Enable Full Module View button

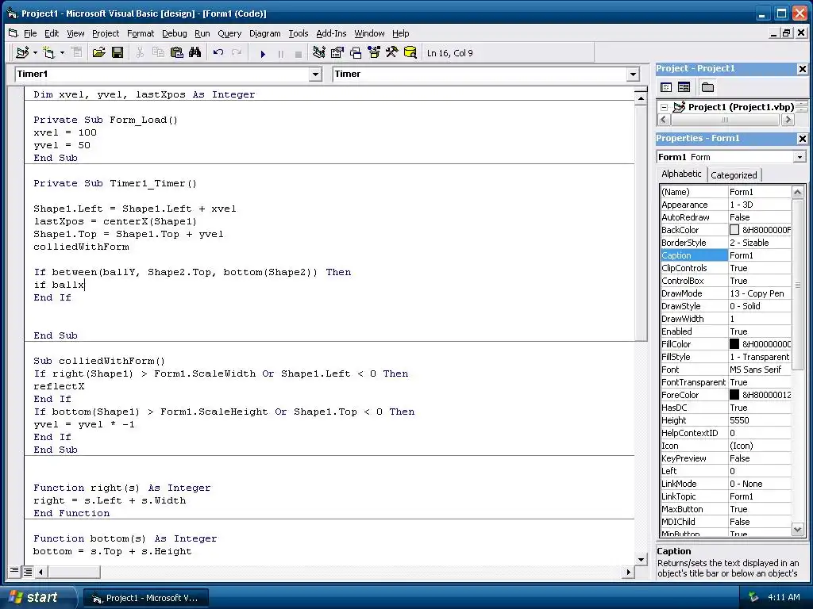(28, 572)
